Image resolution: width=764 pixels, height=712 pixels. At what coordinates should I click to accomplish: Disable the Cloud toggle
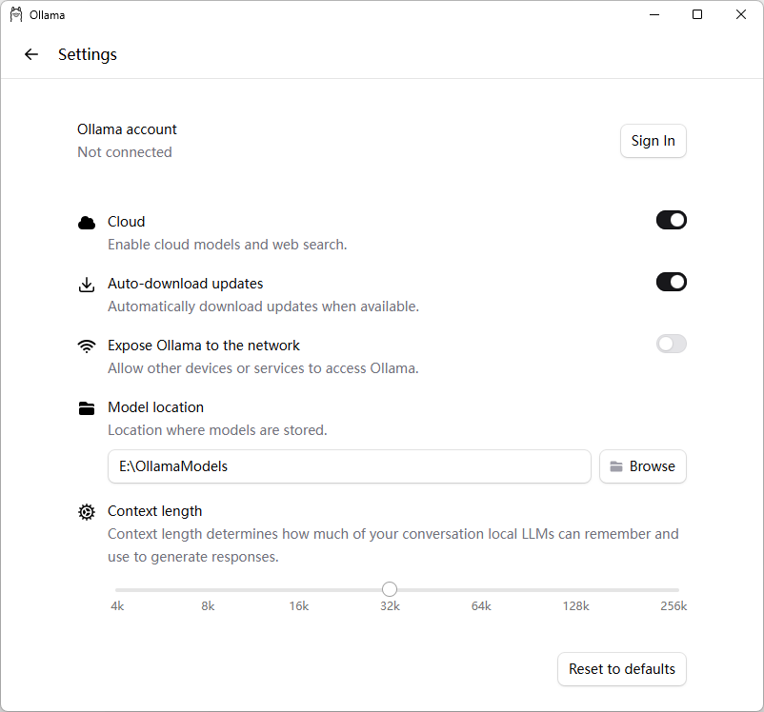click(672, 220)
